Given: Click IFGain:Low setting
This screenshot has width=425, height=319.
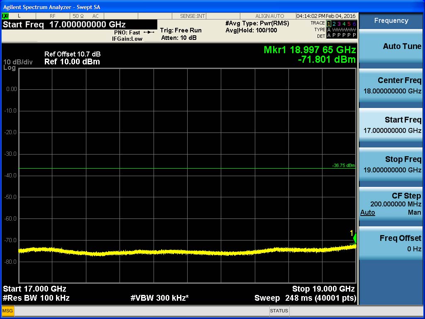Looking at the screenshot, I should click(127, 39).
